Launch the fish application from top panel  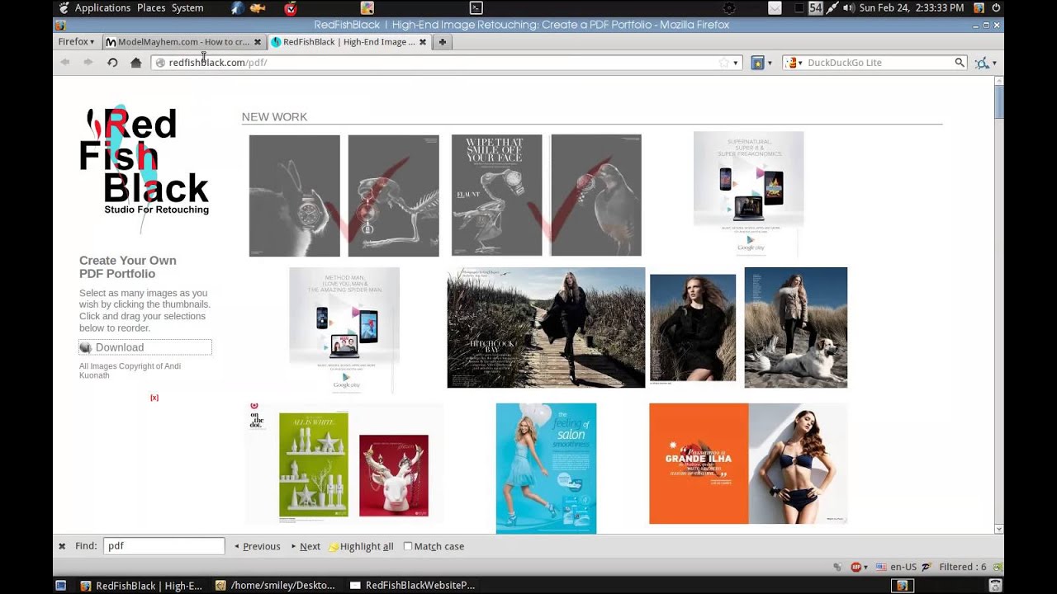(258, 8)
